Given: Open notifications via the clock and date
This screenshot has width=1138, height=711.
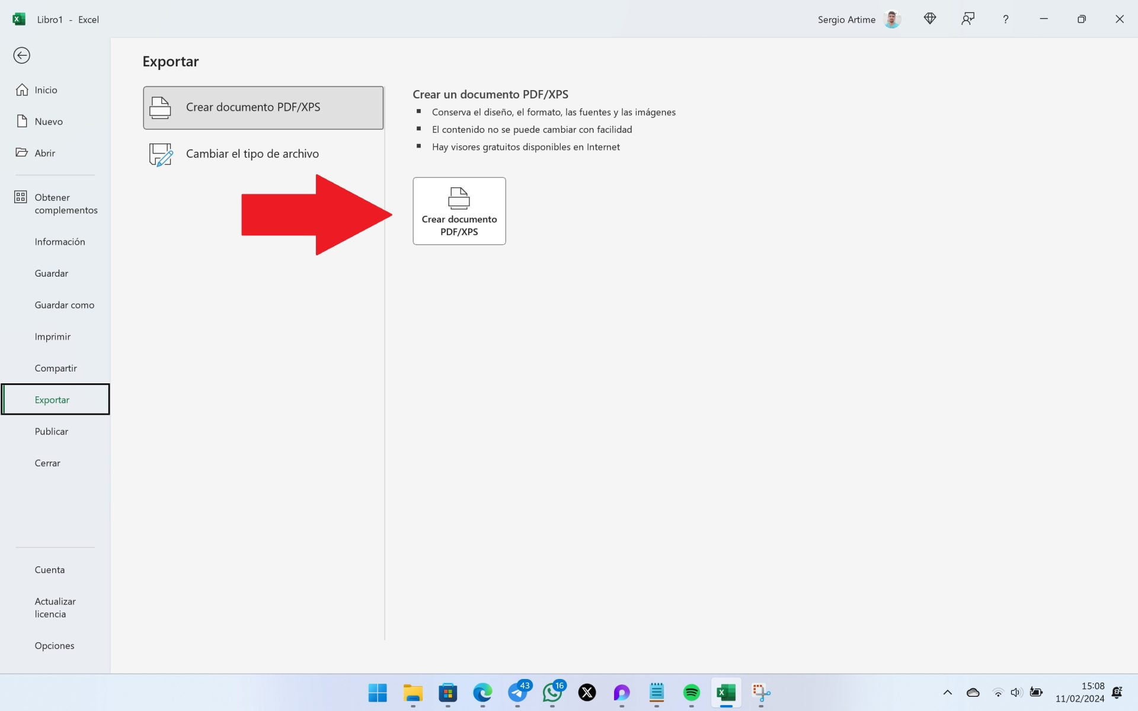Looking at the screenshot, I should [x=1094, y=692].
